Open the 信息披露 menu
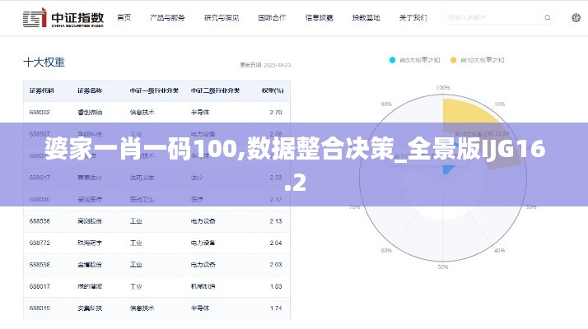 point(320,17)
